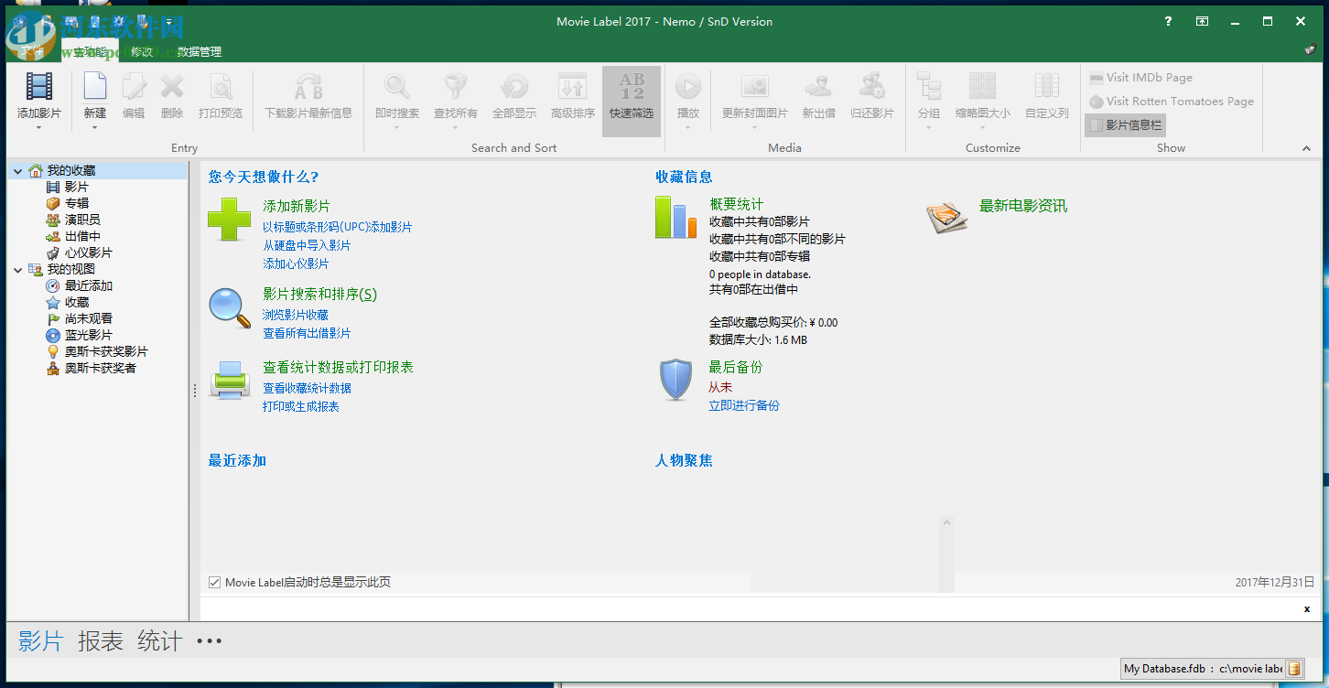Image resolution: width=1329 pixels, height=688 pixels.
Task: Click the green plus add-movie icon
Action: (229, 219)
